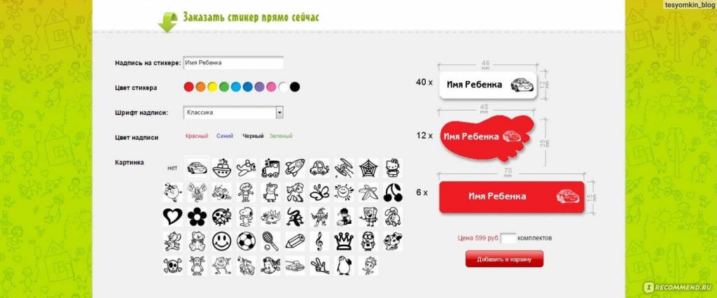The height and width of the screenshot is (298, 717).
Task: Select the spider web picture
Action: pos(368,168)
